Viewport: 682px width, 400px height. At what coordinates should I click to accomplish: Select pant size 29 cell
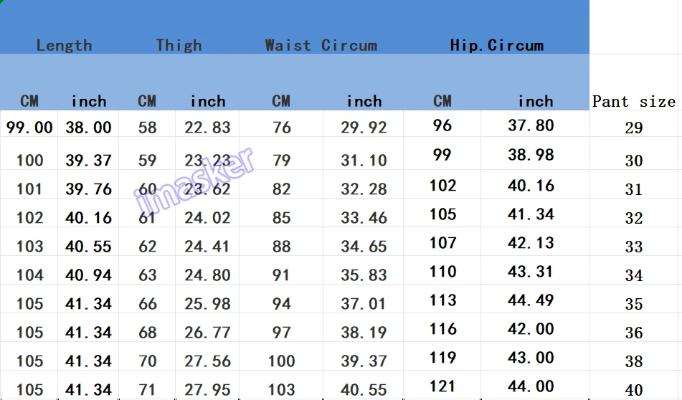coord(633,128)
